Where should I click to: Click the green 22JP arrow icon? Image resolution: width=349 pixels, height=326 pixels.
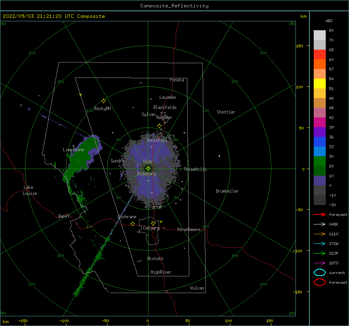click(320, 253)
